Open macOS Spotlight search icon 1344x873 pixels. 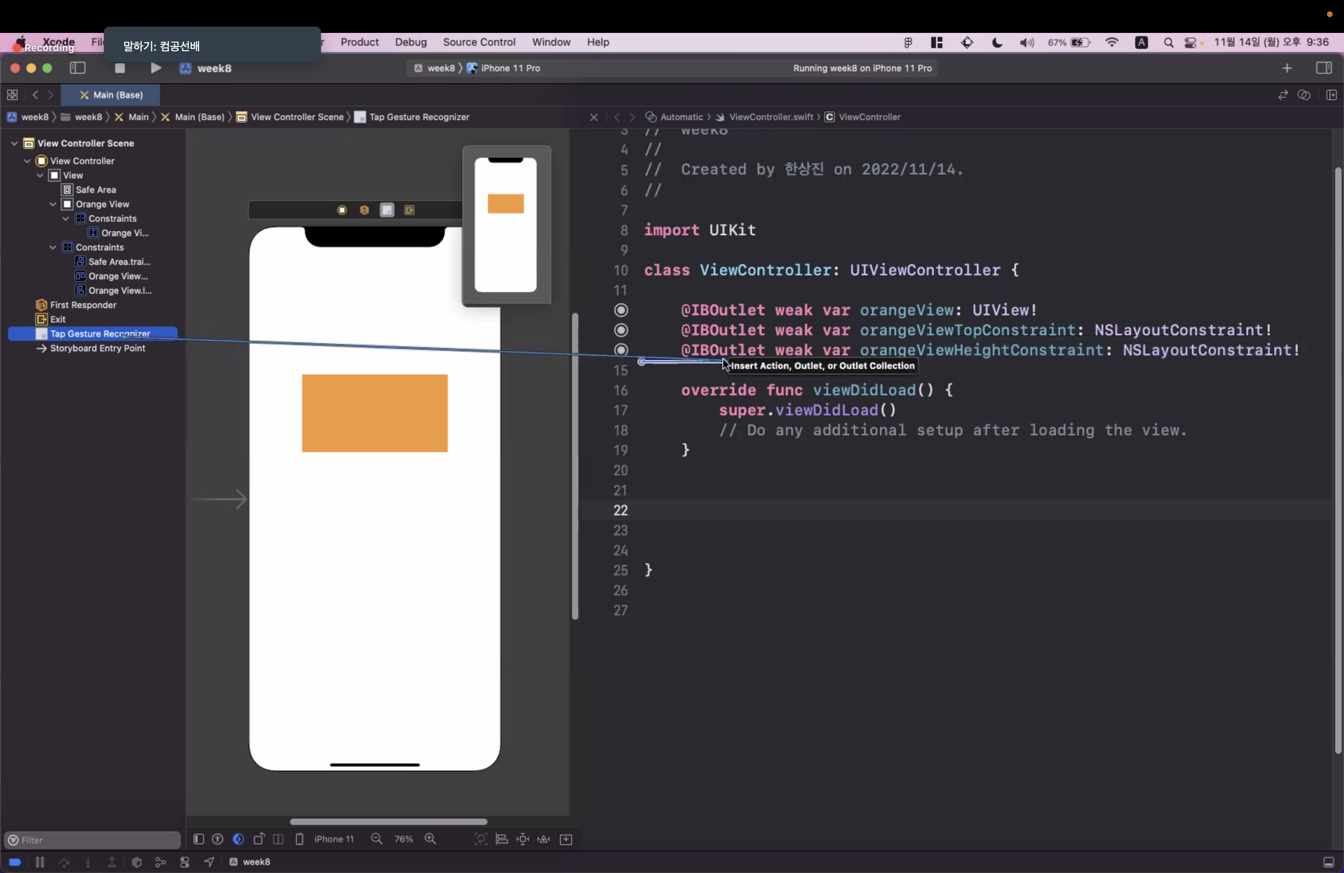(x=1168, y=42)
